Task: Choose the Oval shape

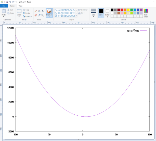Action: [x=62, y=10]
